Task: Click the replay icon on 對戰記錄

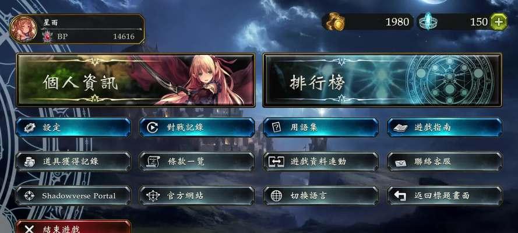Action: tap(152, 128)
